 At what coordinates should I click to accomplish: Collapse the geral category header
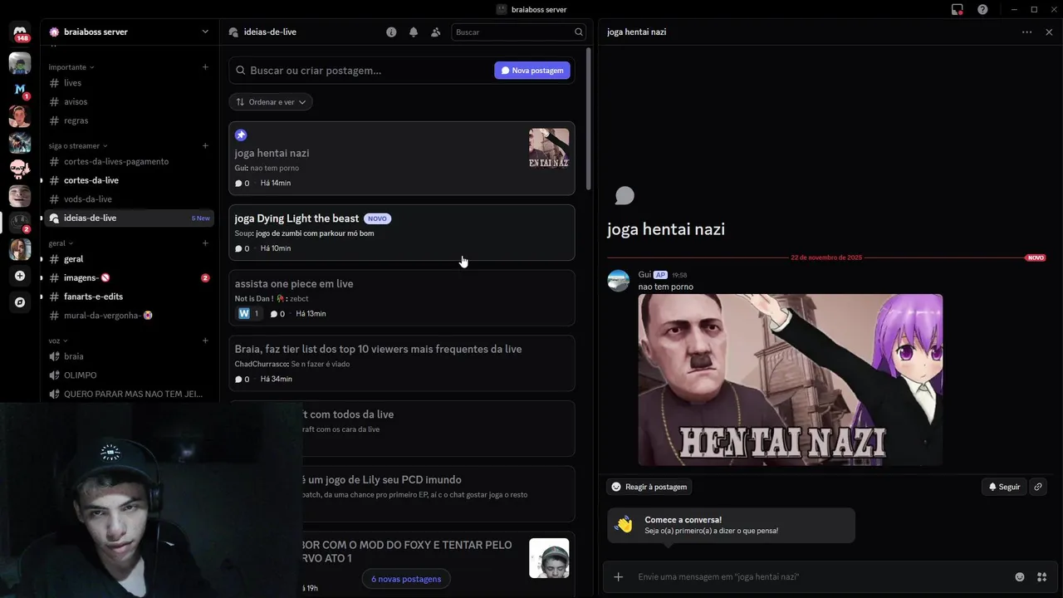point(61,243)
